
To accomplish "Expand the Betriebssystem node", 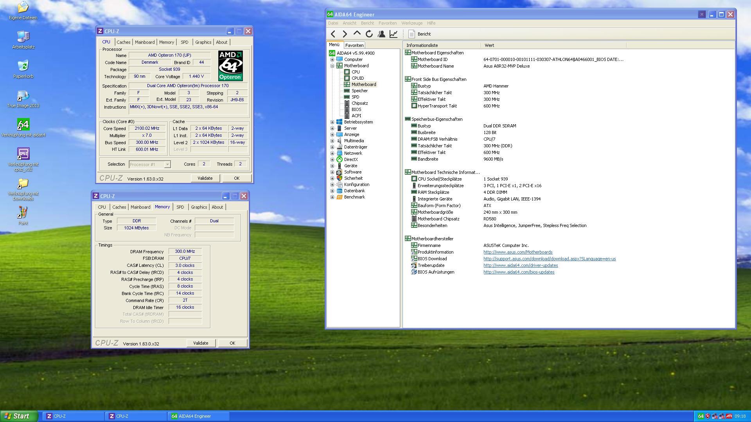I will (x=332, y=122).
